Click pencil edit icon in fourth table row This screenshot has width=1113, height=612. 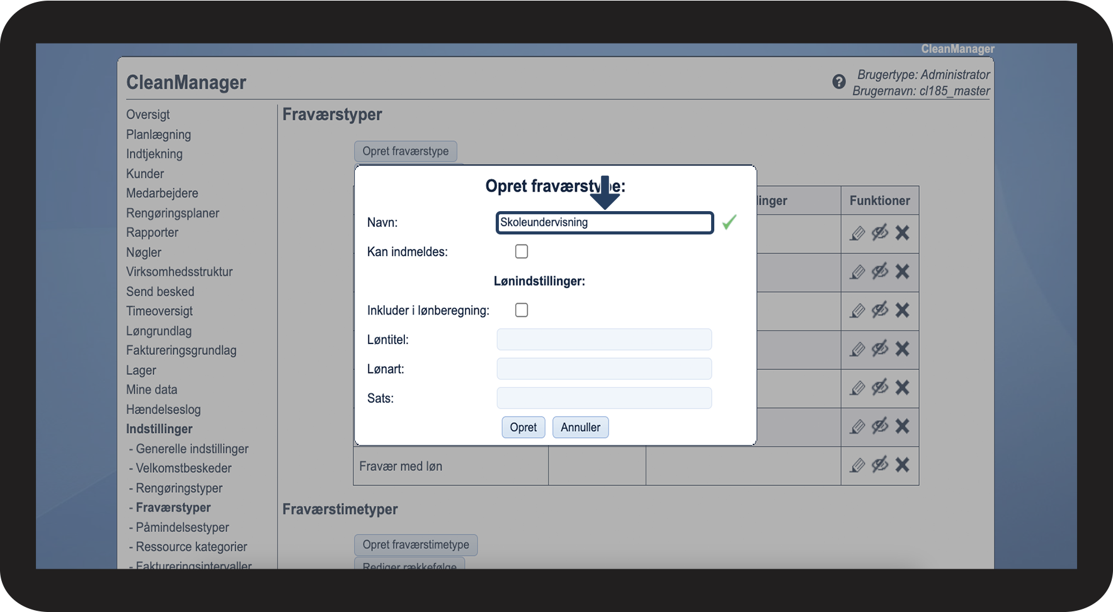pos(857,349)
